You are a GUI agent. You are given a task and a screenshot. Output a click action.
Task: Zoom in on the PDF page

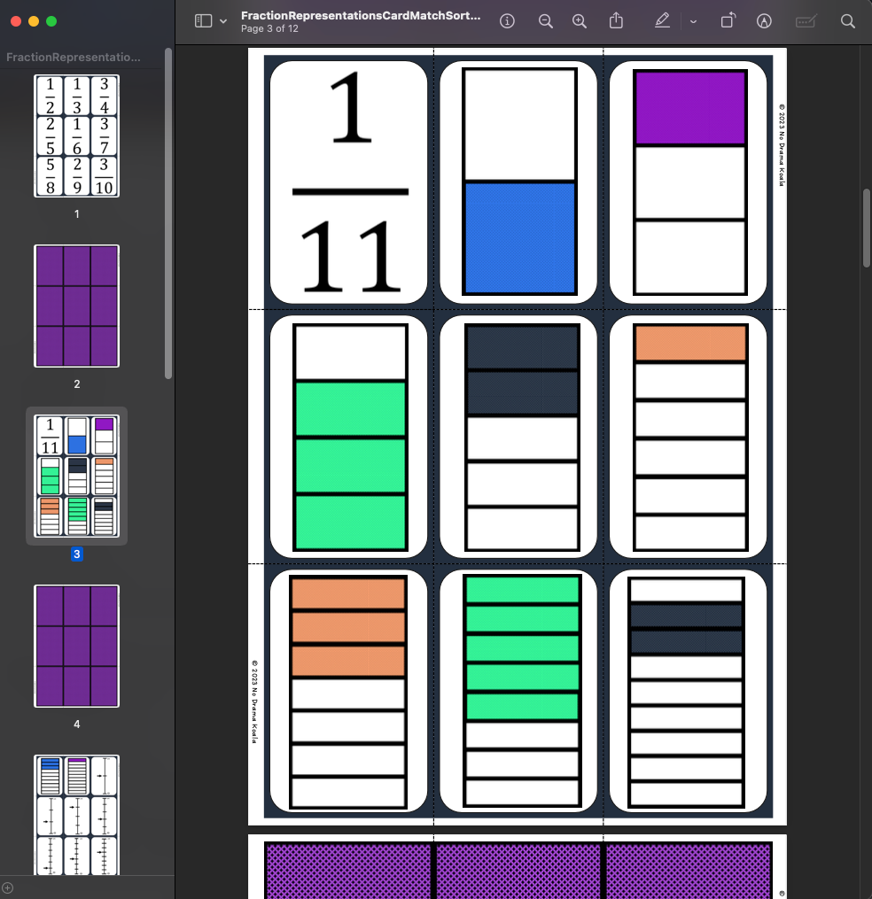pos(579,20)
